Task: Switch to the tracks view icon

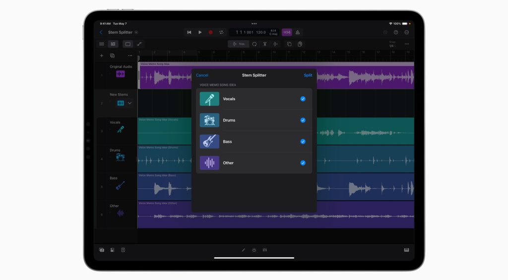Action: 113,44
